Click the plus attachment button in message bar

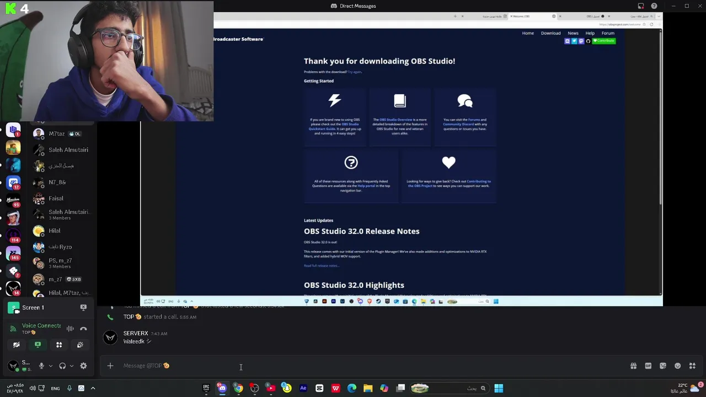click(x=110, y=366)
